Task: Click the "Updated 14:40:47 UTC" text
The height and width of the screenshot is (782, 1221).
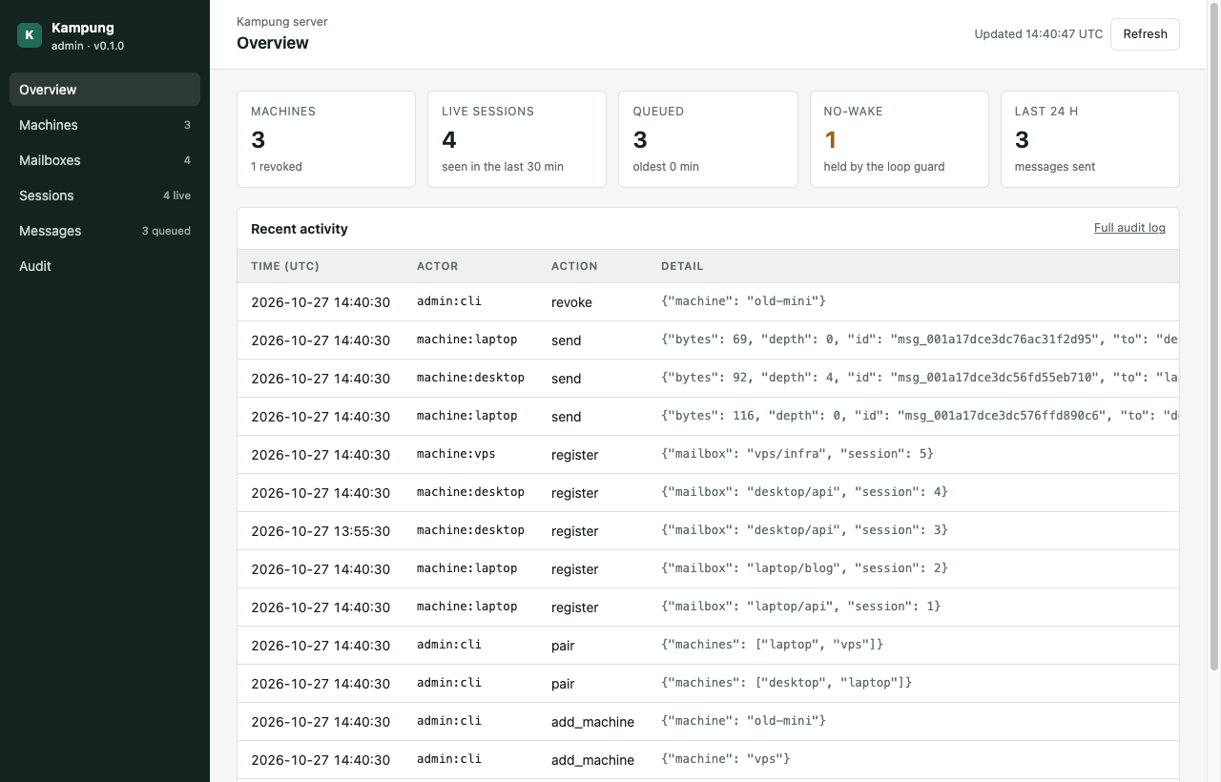Action: click(1038, 34)
